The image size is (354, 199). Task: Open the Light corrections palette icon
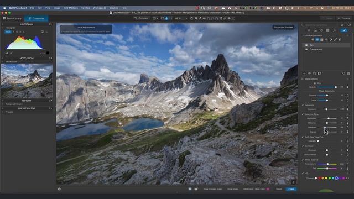pyautogui.click(x=309, y=30)
